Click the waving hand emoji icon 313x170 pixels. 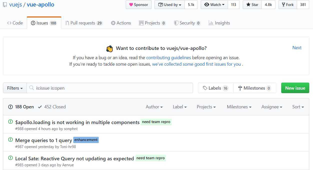click(109, 48)
